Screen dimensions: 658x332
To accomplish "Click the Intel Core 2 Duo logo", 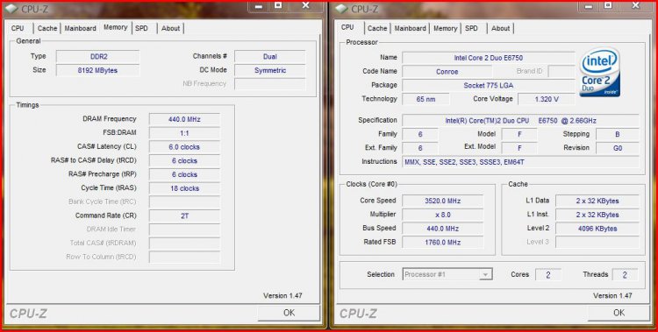I will click(600, 72).
